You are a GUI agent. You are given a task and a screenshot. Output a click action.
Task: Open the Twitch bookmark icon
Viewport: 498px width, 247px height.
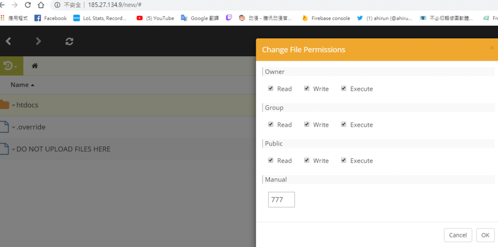coord(229,18)
